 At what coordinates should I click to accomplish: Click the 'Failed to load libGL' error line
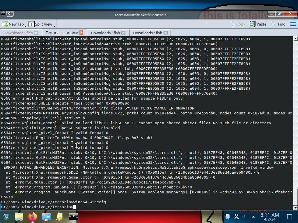(136, 123)
